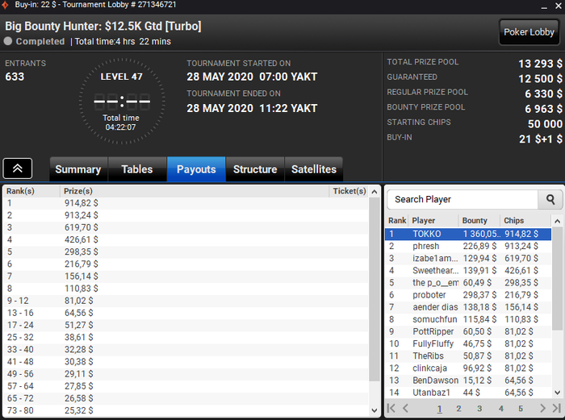This screenshot has width=565, height=420.
Task: Click in the Search Player field
Action: (x=462, y=199)
